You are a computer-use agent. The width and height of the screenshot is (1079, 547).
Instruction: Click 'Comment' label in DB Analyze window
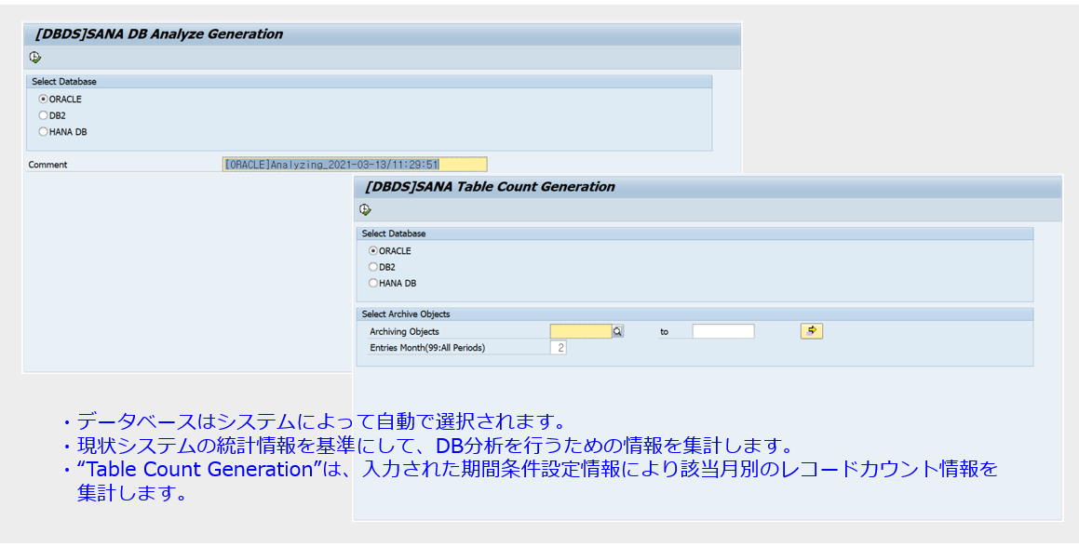point(48,165)
